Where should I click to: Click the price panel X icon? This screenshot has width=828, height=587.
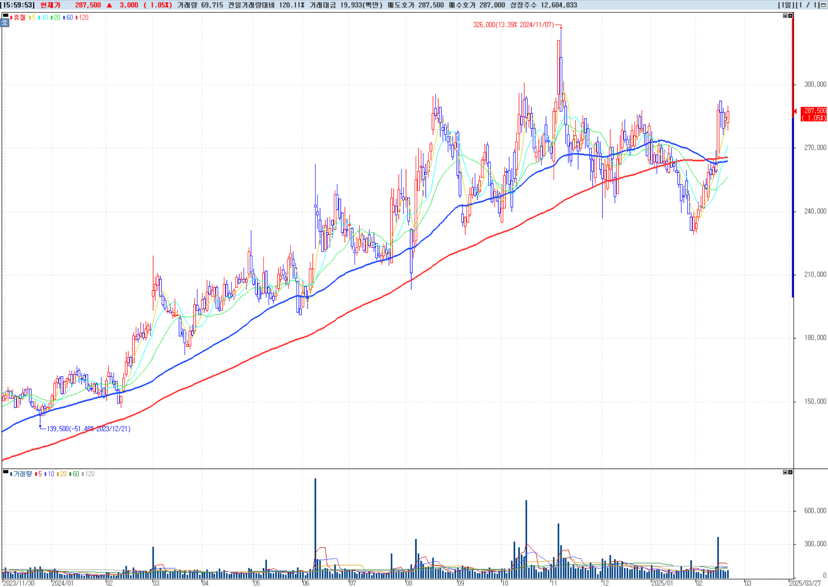[x=790, y=16]
